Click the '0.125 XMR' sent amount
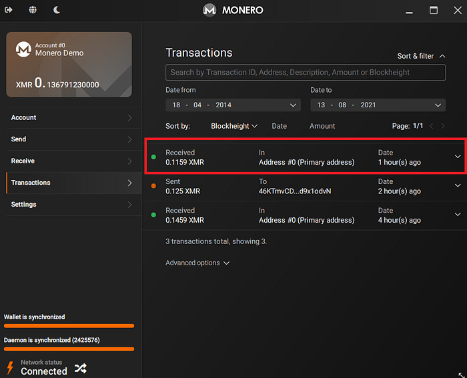The image size is (467, 378). point(183,191)
